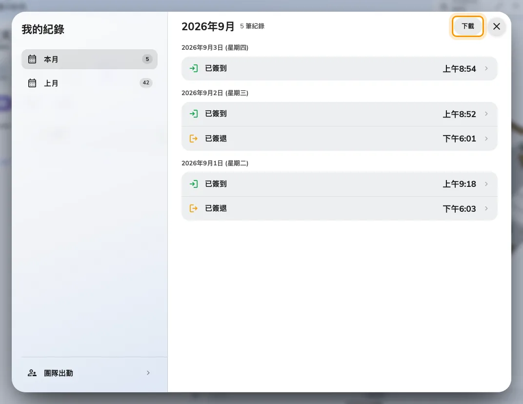Image resolution: width=523 pixels, height=404 pixels.
Task: Expand chevron on the 上午9:18 row
Action: click(x=486, y=184)
